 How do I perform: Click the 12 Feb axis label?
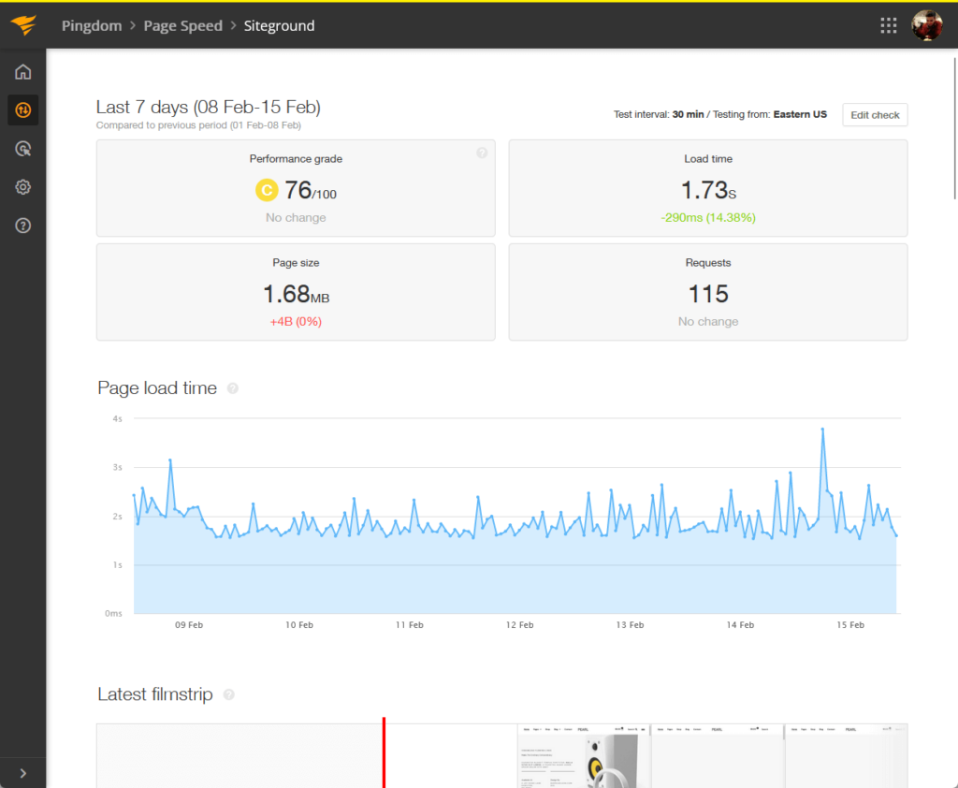click(x=519, y=625)
